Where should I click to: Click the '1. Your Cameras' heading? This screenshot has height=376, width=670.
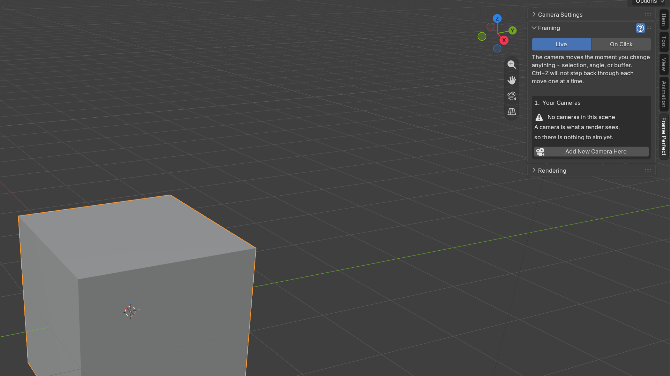click(x=557, y=103)
